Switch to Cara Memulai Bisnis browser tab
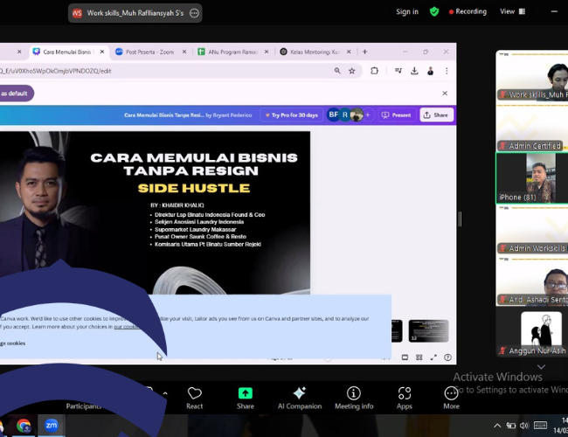 [67, 52]
